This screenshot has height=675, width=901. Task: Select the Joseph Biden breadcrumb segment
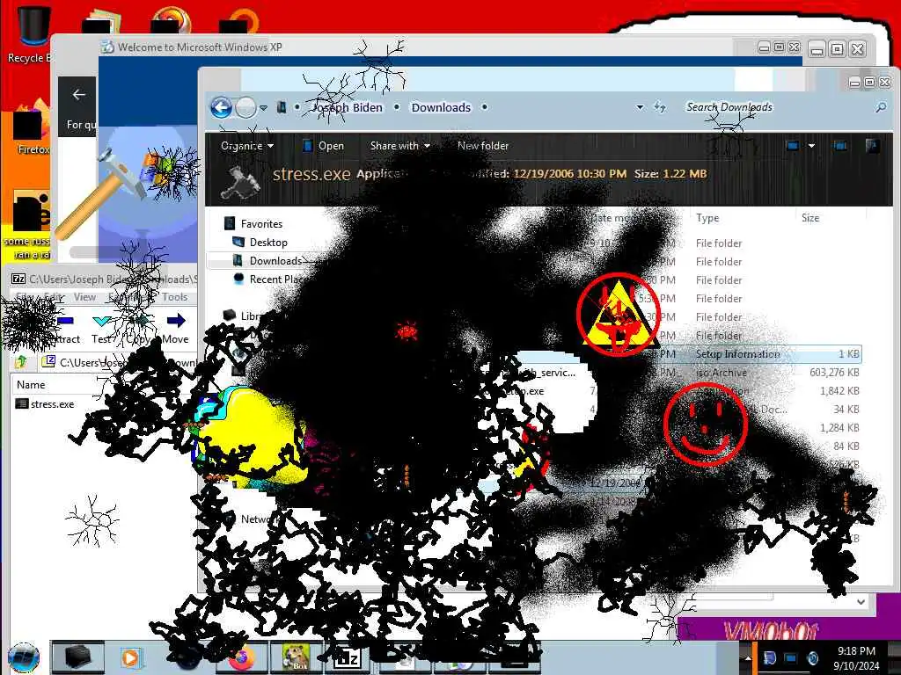click(x=347, y=107)
